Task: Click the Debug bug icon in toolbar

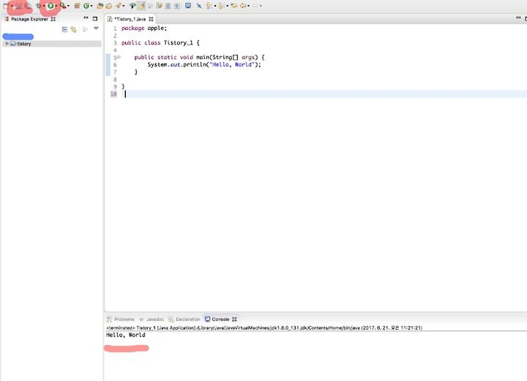Action: (38, 6)
